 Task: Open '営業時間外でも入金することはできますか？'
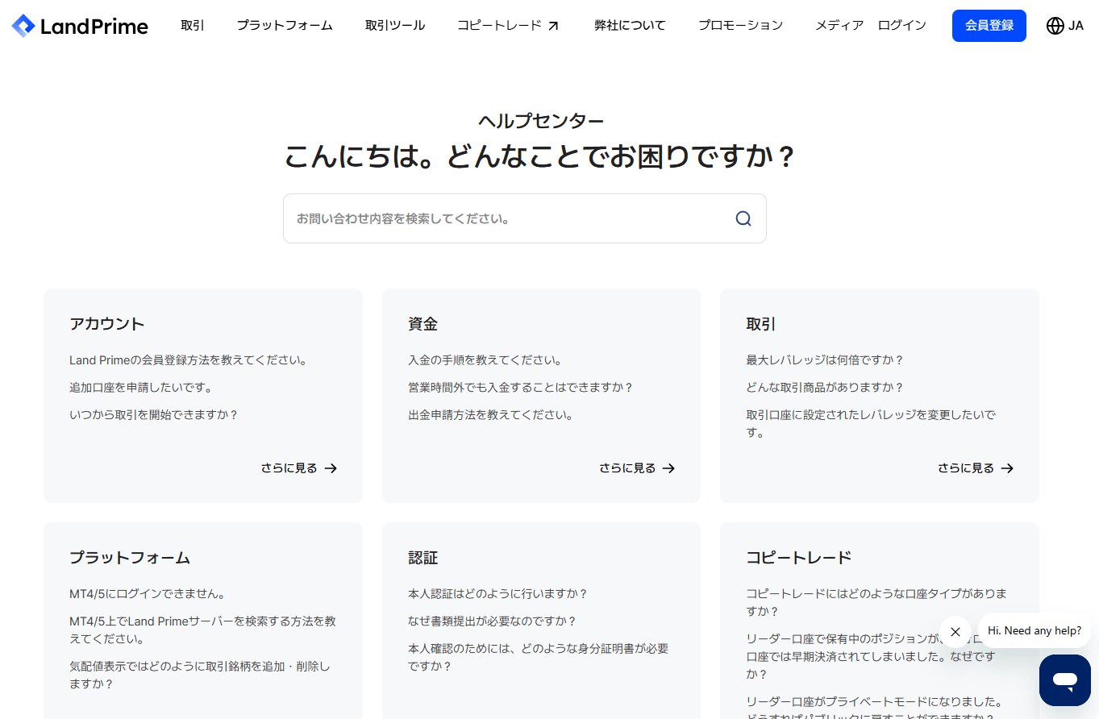521,388
